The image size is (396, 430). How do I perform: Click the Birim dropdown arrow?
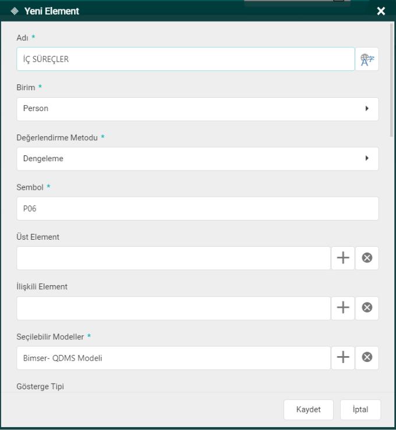pyautogui.click(x=367, y=109)
